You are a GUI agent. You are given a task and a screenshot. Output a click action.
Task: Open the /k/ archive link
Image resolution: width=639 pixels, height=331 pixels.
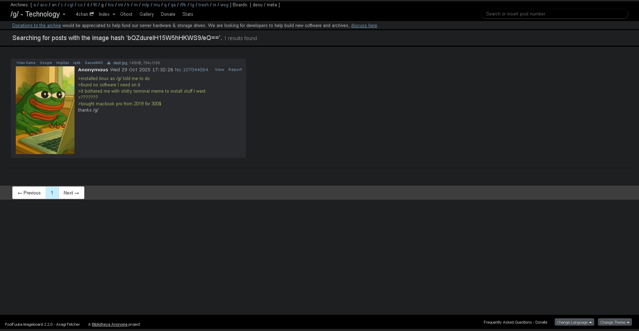click(x=128, y=5)
